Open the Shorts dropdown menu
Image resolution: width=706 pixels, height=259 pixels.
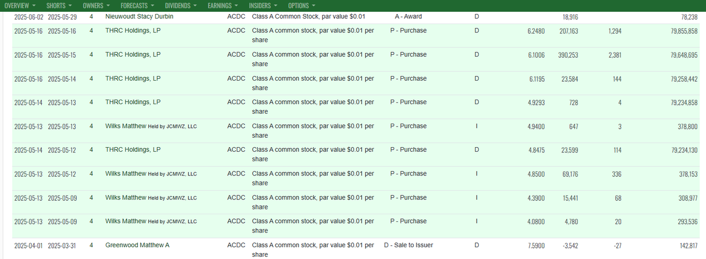[x=59, y=5]
